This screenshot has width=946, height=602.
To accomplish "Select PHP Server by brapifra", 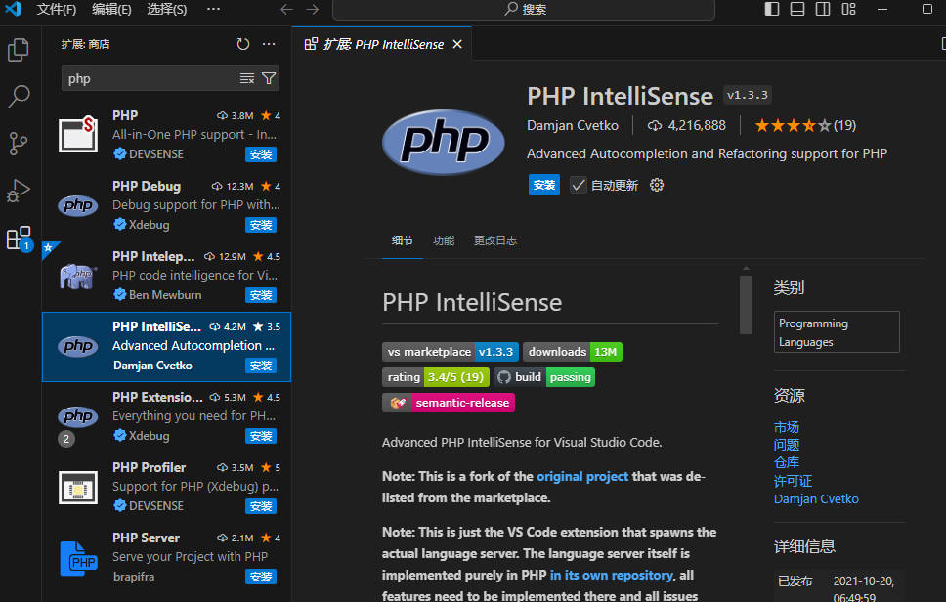I will tap(166, 558).
